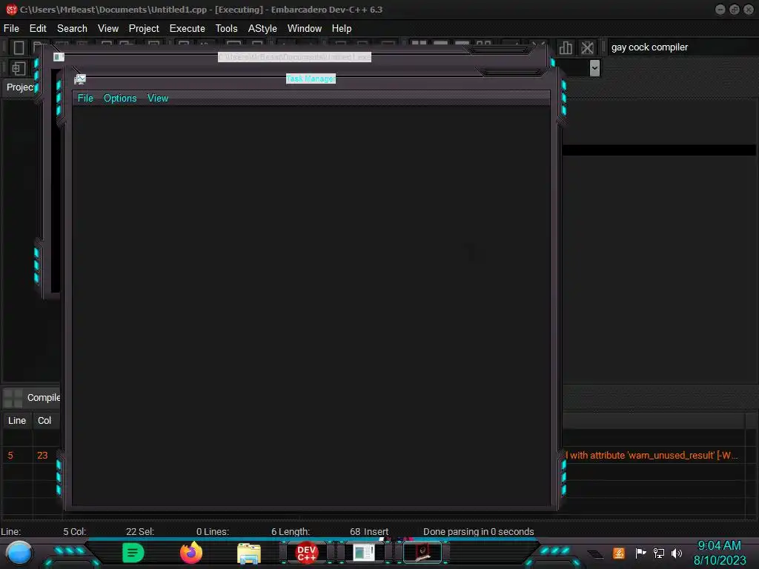The image size is (759, 569).
Task: Show hidden system tray icons
Action: tap(596, 553)
